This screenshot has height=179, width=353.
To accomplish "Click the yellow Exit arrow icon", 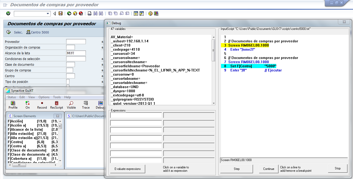I will pyautogui.click(x=75, y=14).
